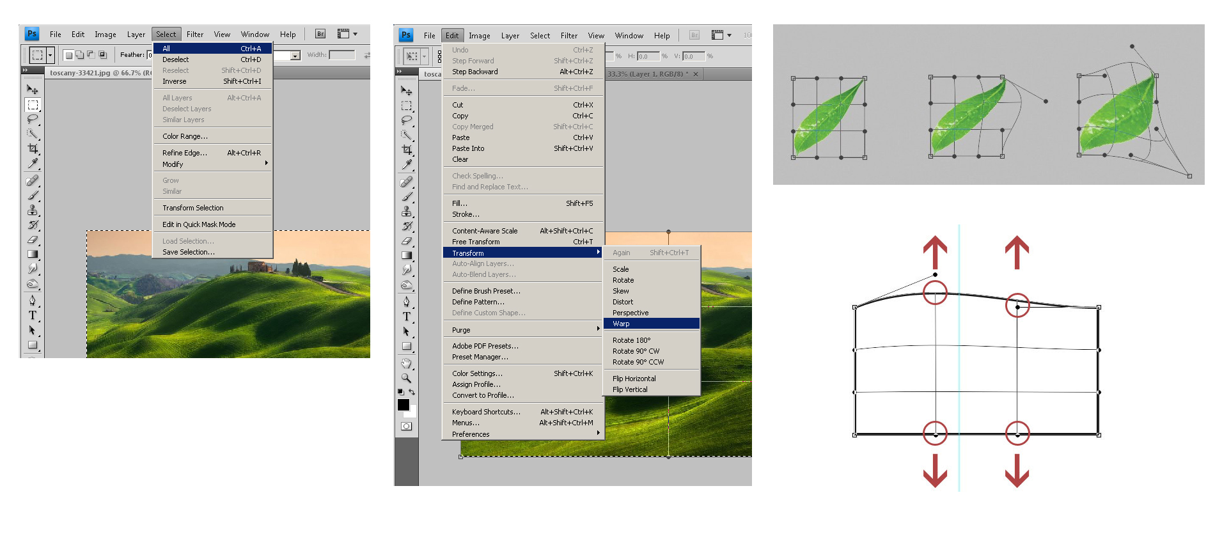Open the black foreground color swatch
Screen dimensions: 1222x557
tap(403, 405)
